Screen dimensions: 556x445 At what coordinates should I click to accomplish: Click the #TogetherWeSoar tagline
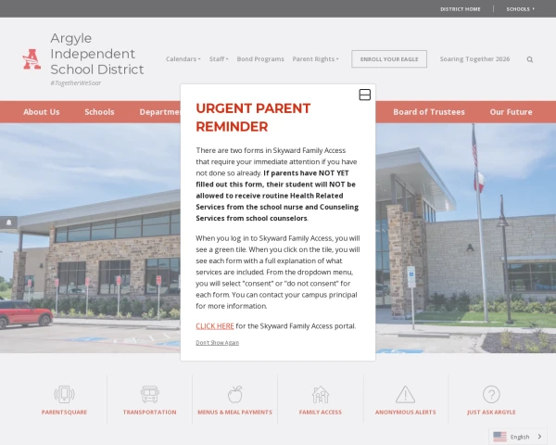(x=76, y=83)
